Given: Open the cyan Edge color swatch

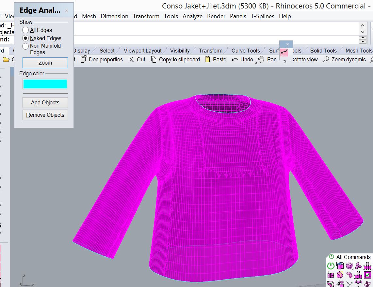Looking at the screenshot, I should pos(45,84).
